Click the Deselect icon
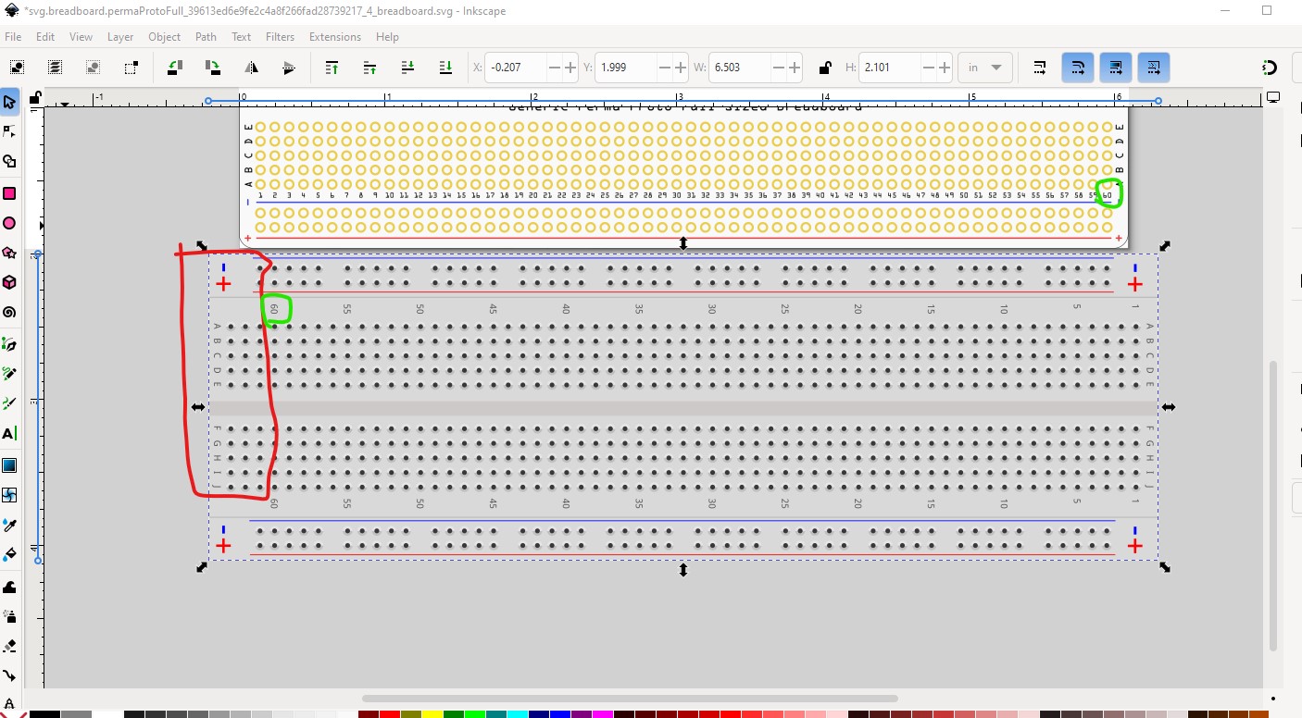 93,68
